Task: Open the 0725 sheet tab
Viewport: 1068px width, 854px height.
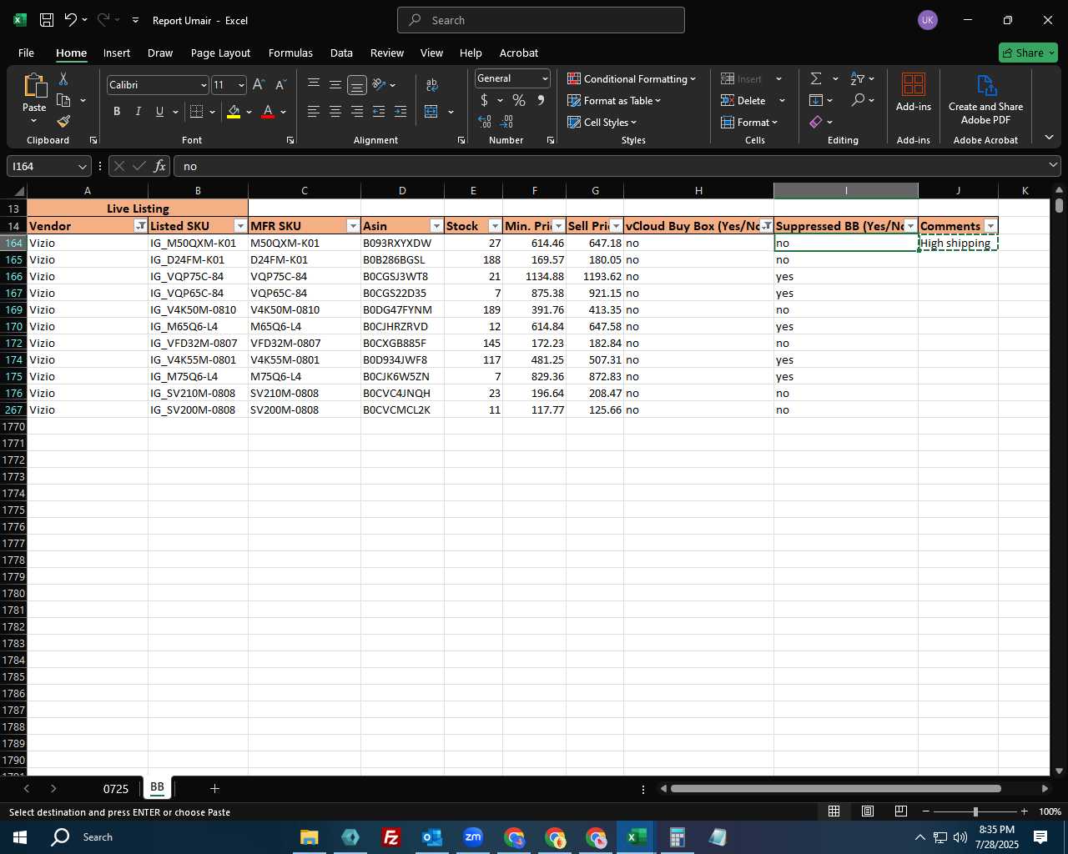Action: tap(116, 788)
